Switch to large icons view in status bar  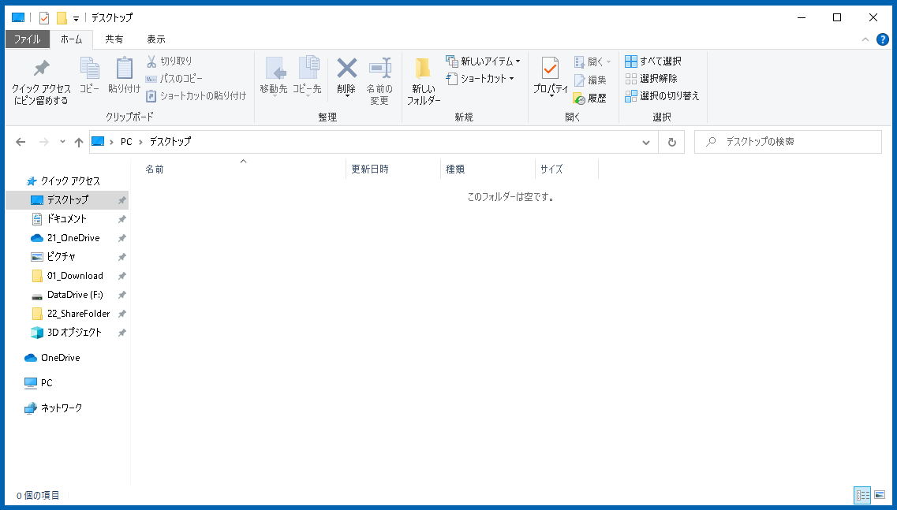coord(880,495)
